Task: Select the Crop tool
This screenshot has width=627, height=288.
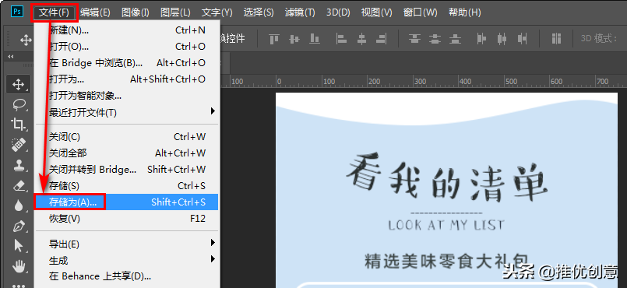Action: coord(19,125)
